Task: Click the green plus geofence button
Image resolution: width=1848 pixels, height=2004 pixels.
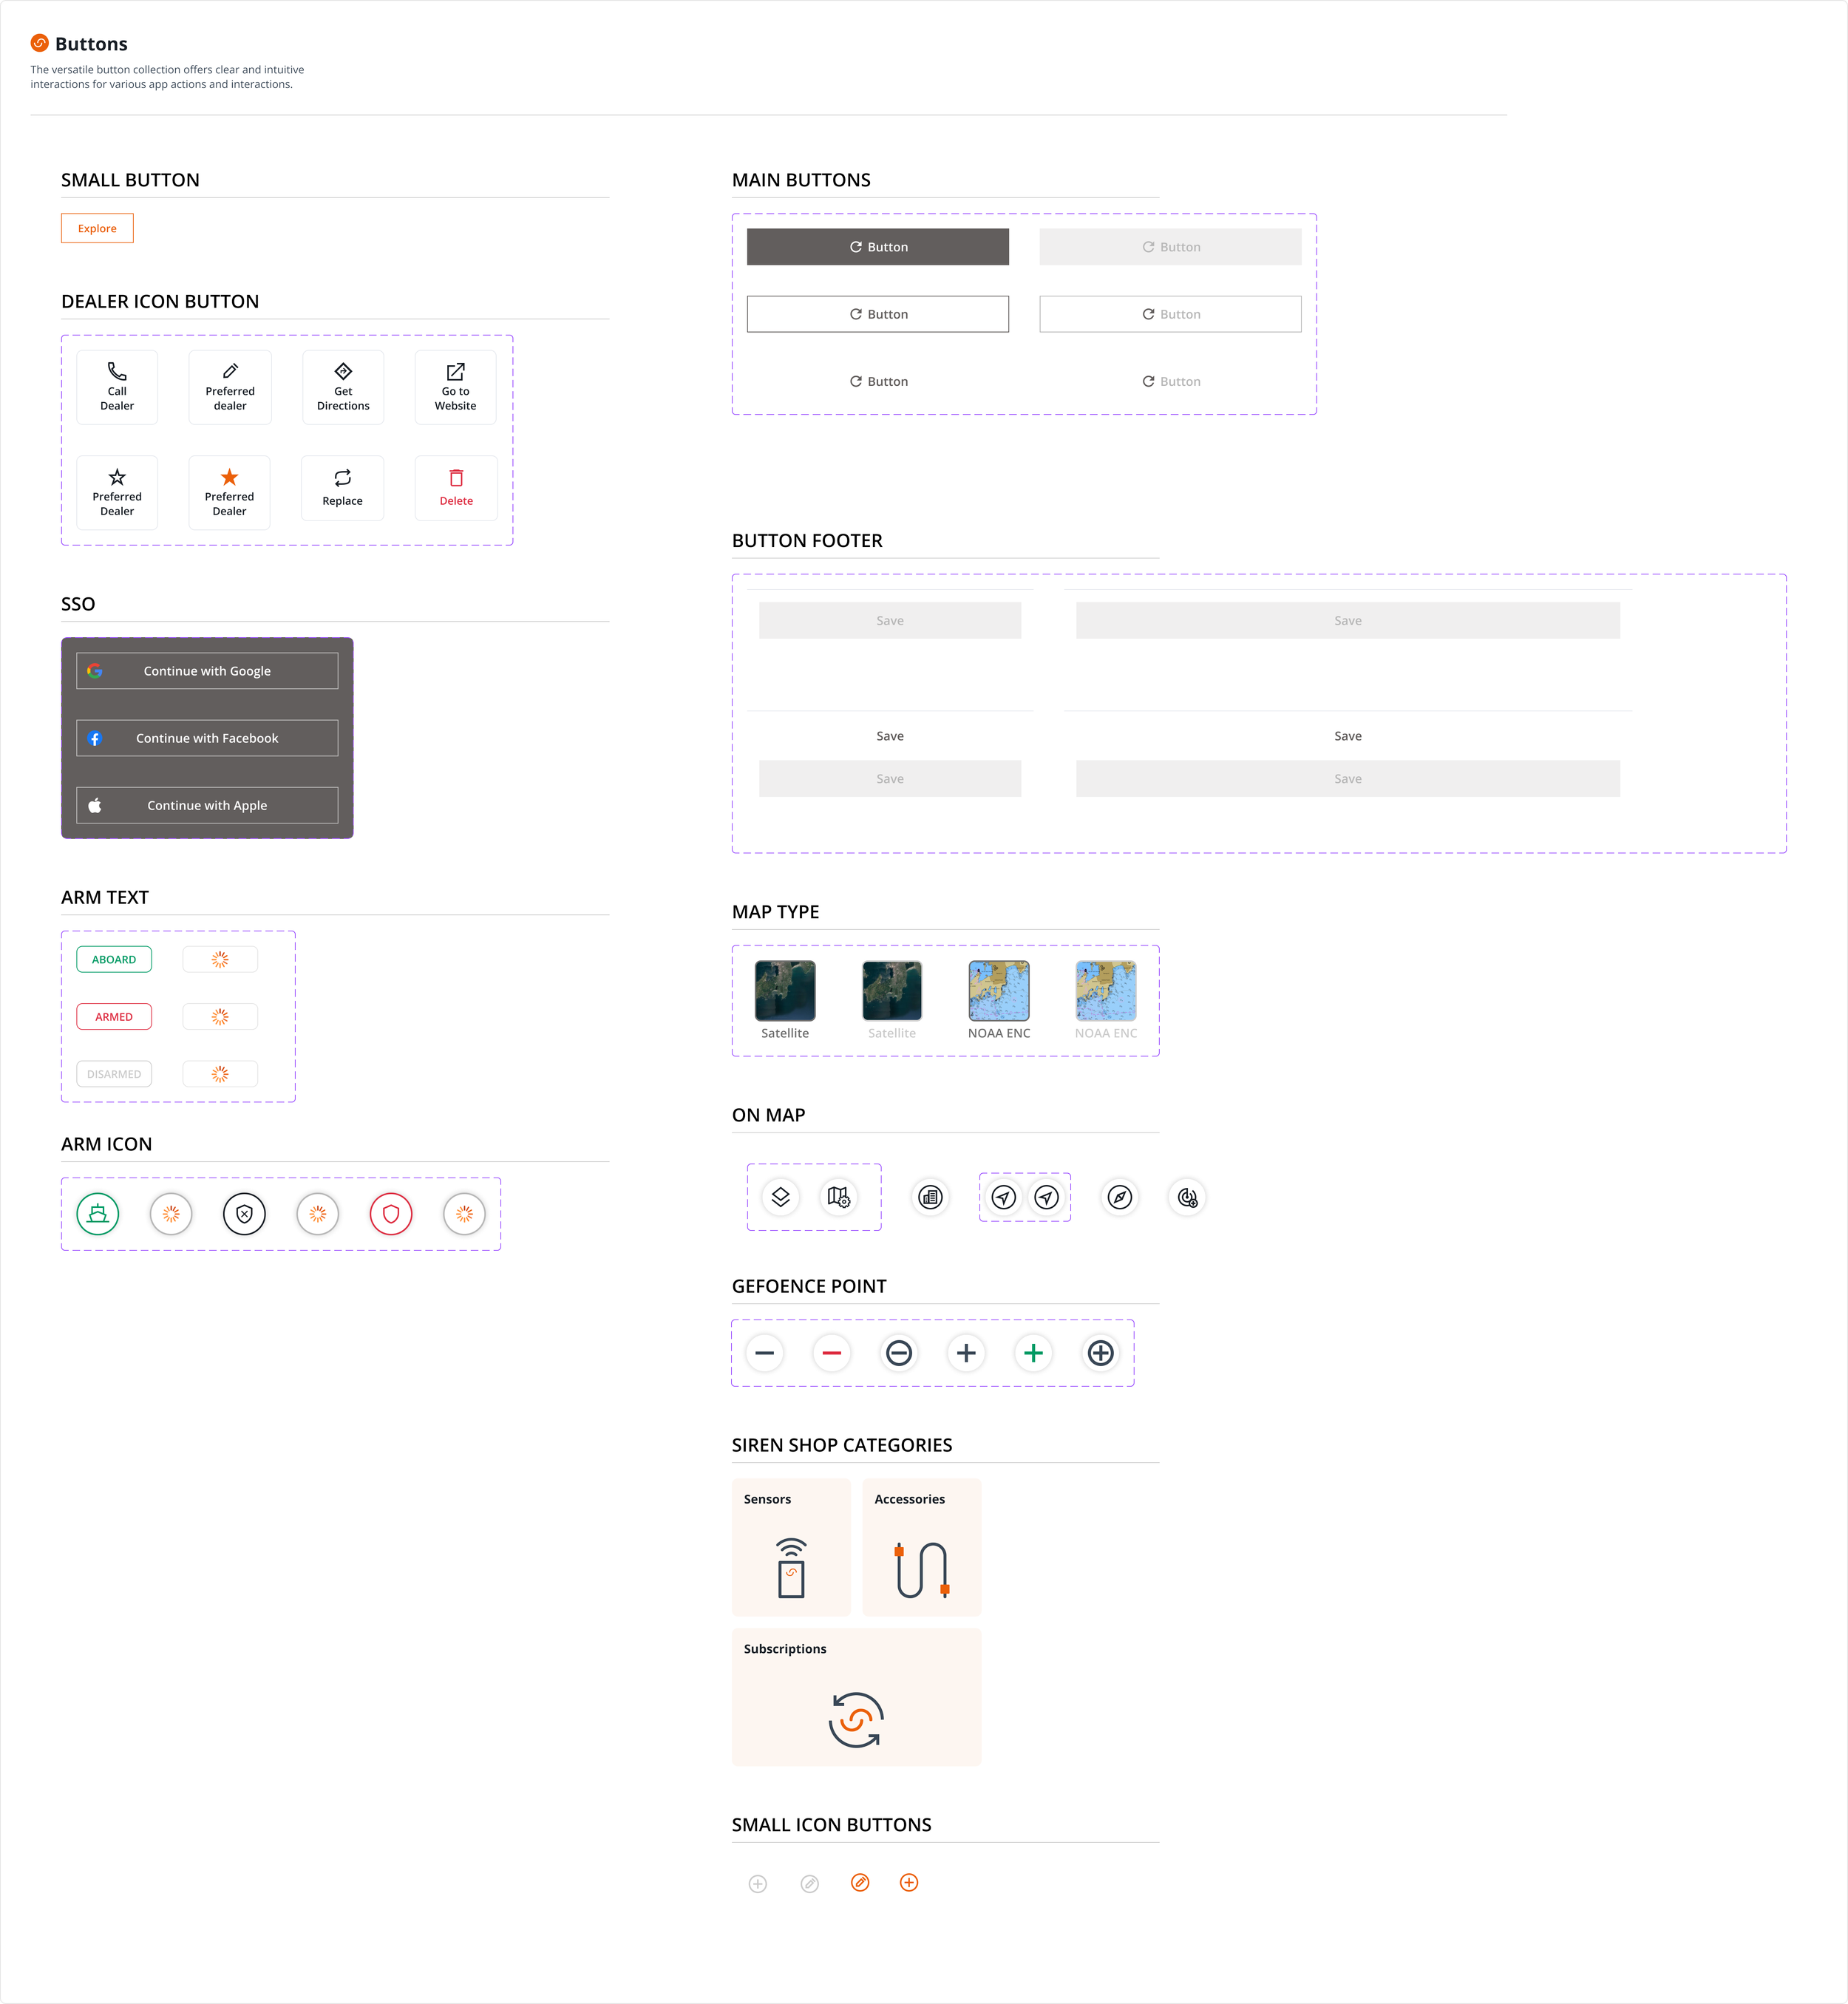Action: click(1033, 1353)
